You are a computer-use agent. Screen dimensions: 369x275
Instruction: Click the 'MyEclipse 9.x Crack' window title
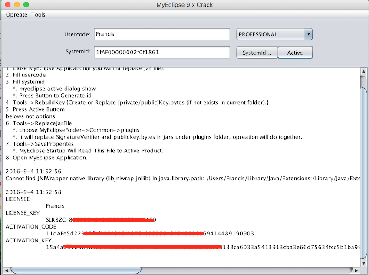[184, 5]
